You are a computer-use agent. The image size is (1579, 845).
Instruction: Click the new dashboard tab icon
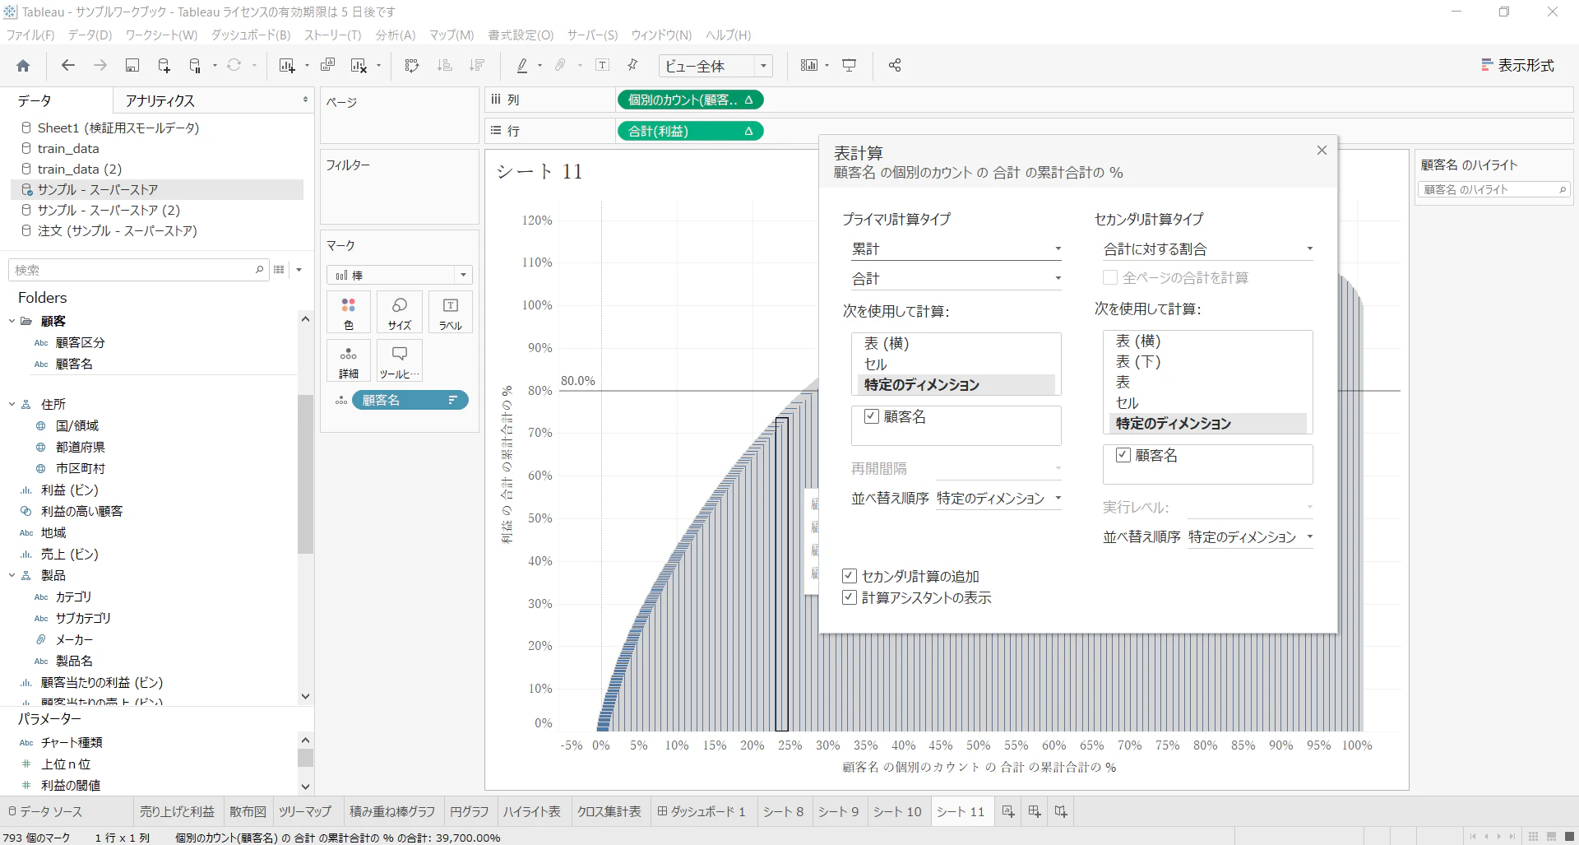point(1035,811)
